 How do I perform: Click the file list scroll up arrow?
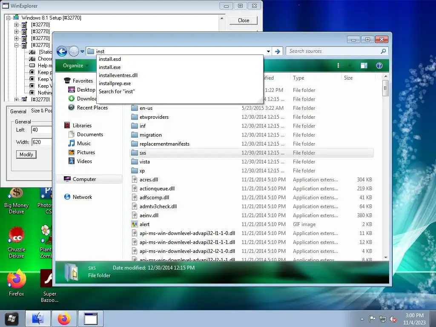click(x=386, y=76)
